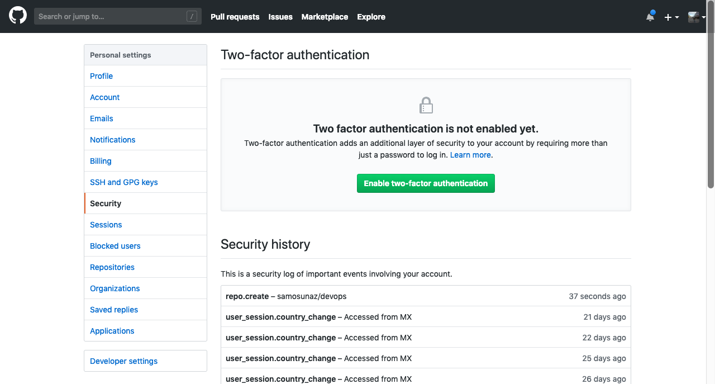Screen dimensions: 715x384
Task: Open the notifications bell icon
Action: click(650, 17)
